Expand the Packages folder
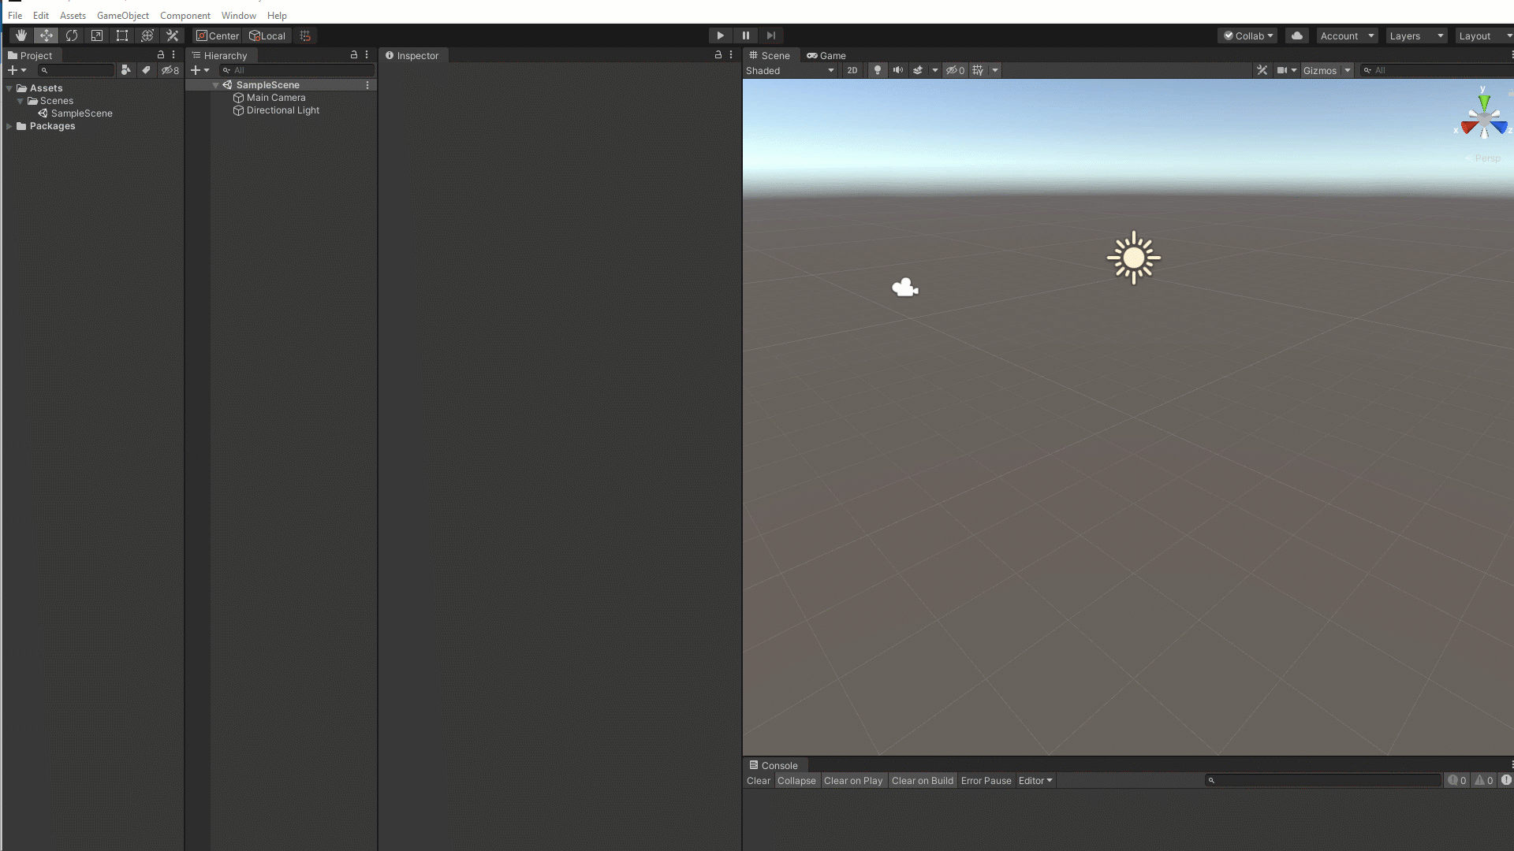This screenshot has width=1514, height=851. [x=9, y=126]
